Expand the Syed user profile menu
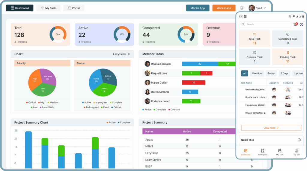Viewport: 307px width, 171px height. pyautogui.click(x=257, y=8)
